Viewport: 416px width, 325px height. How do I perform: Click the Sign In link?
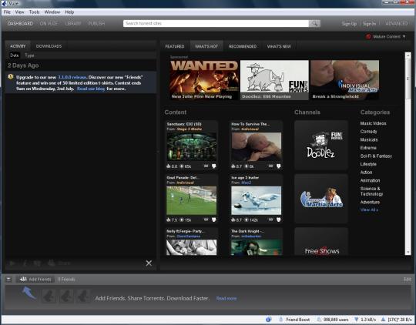(x=369, y=24)
